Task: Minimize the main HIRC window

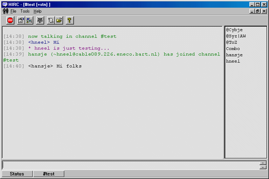Action: (x=252, y=5)
